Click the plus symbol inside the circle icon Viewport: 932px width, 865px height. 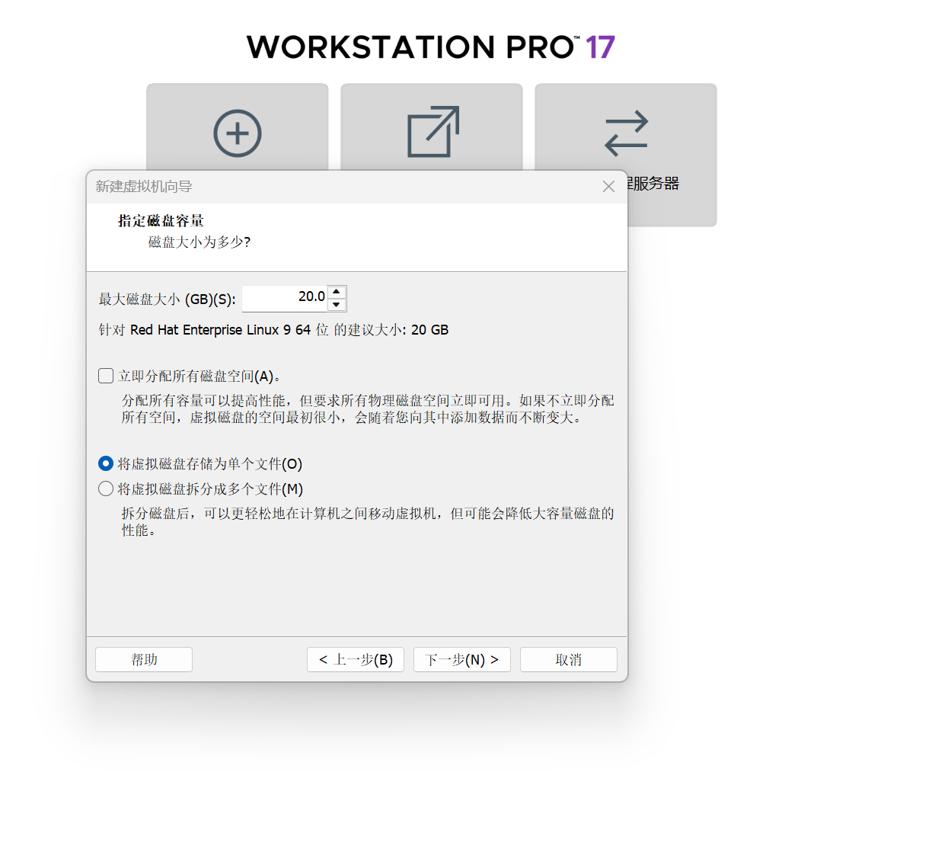(237, 133)
